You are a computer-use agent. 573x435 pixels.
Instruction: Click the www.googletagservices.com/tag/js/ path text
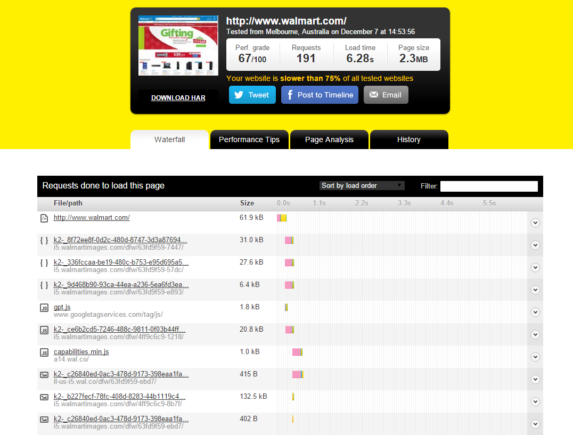[108, 315]
